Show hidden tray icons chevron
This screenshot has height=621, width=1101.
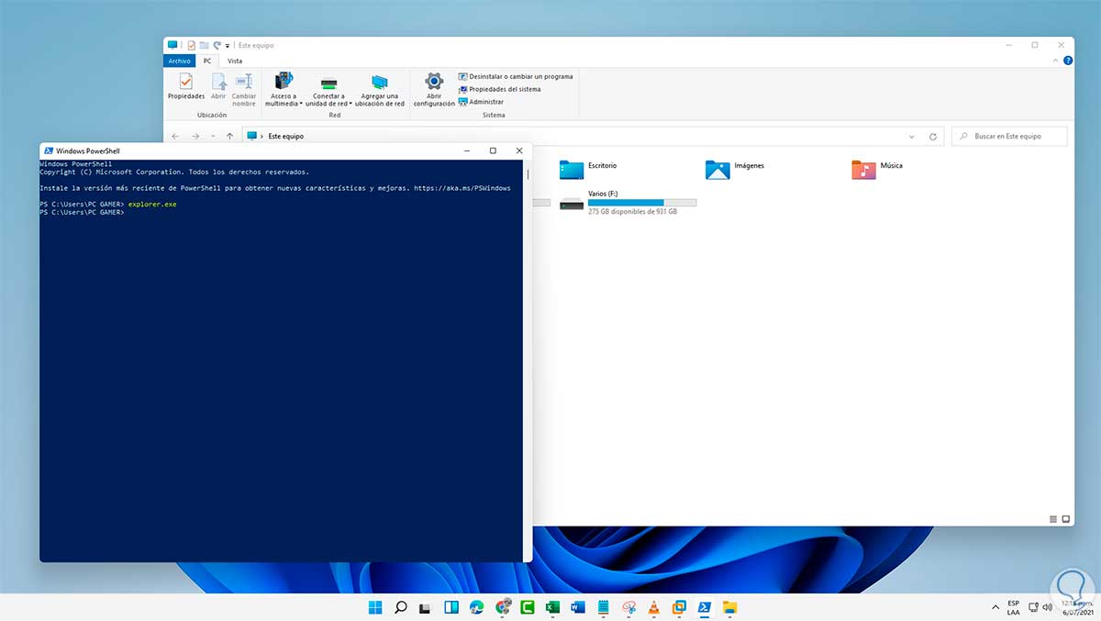click(x=996, y=607)
